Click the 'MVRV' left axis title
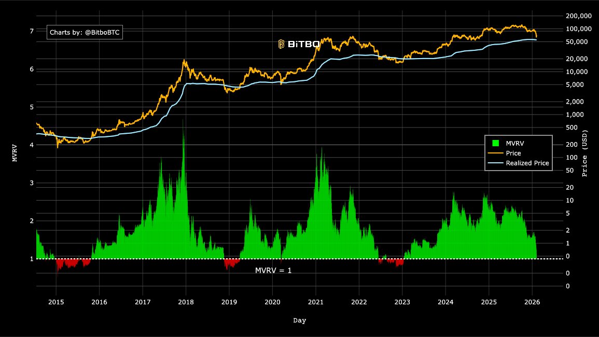 coord(15,153)
